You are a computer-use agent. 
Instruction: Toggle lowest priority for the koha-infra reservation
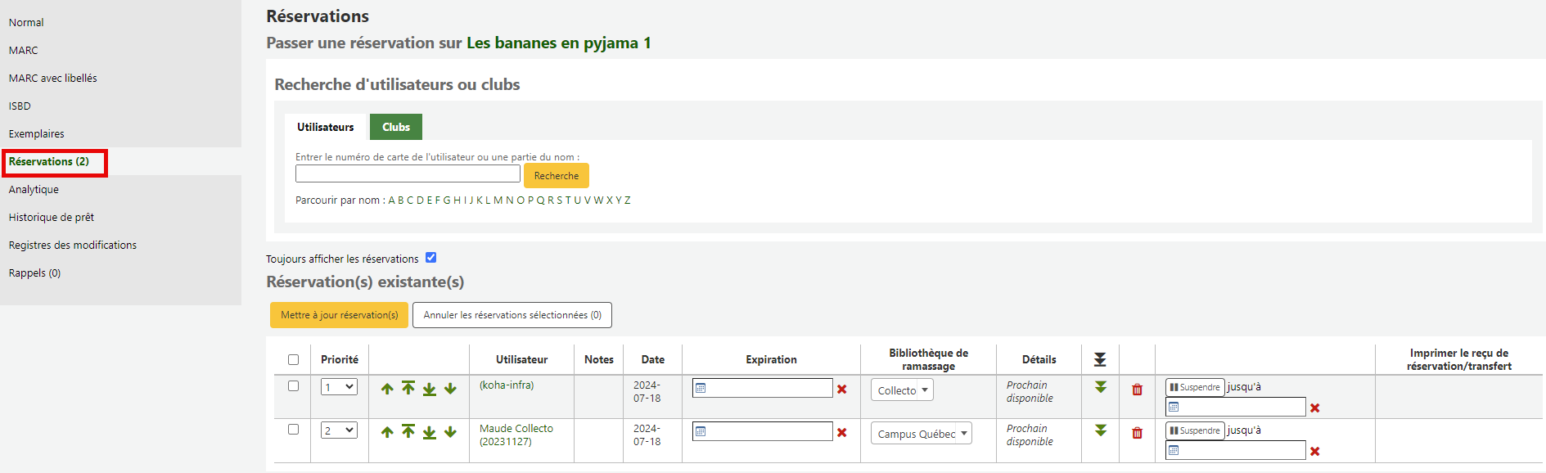point(1101,387)
